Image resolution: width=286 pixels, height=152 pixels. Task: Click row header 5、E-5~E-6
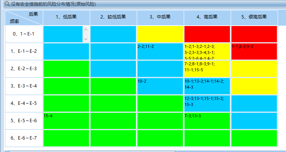click(x=24, y=121)
